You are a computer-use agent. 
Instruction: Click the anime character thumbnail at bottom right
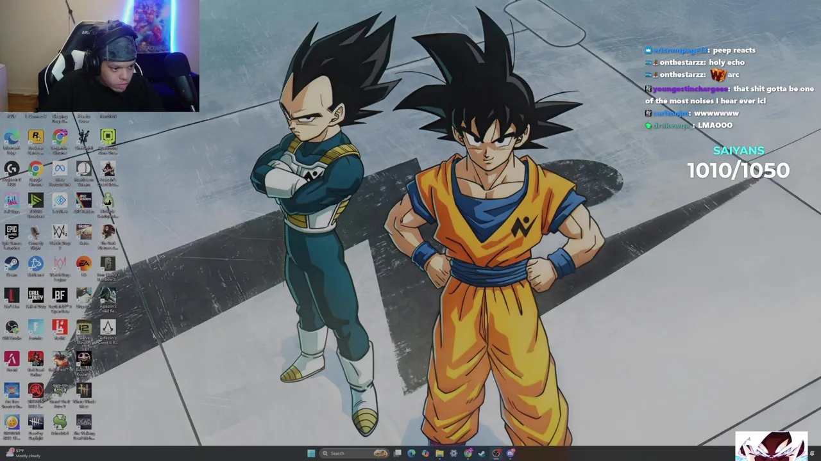(x=772, y=446)
